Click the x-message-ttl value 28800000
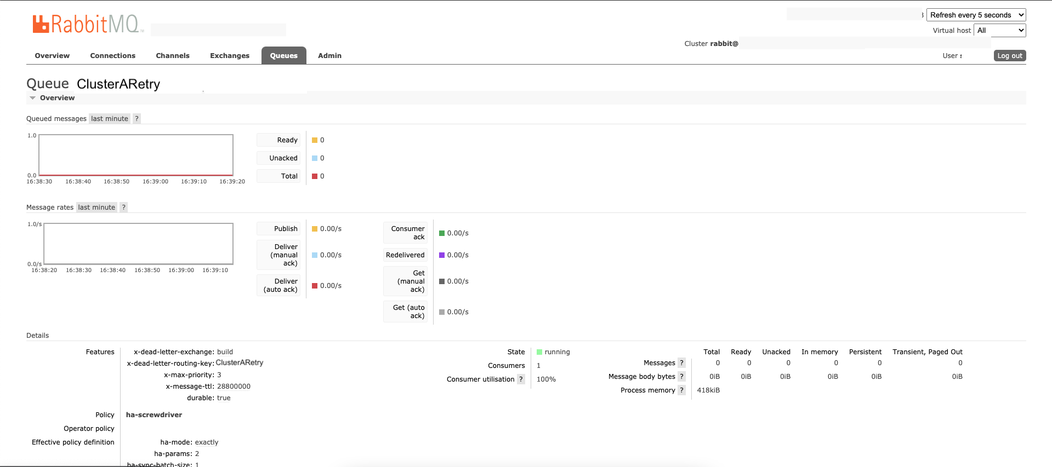The height and width of the screenshot is (467, 1052). [234, 387]
